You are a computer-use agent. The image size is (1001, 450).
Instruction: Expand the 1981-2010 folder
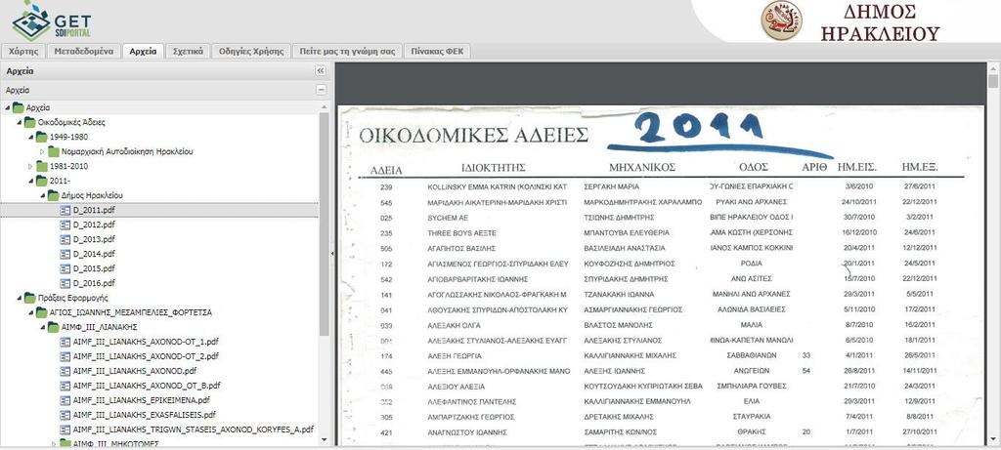pos(30,166)
